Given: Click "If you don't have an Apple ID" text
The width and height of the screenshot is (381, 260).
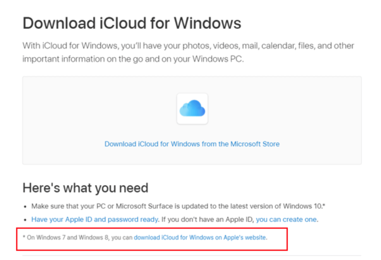Looking at the screenshot, I should click(207, 219).
